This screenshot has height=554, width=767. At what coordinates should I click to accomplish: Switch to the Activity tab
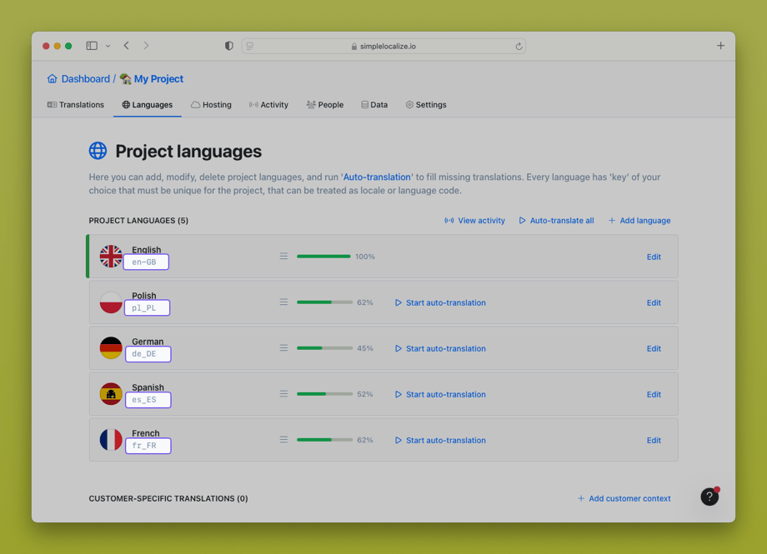tap(268, 105)
